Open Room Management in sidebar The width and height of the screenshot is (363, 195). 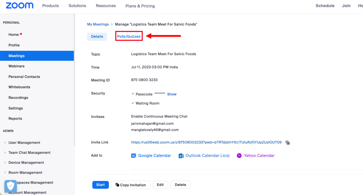[x=25, y=173]
